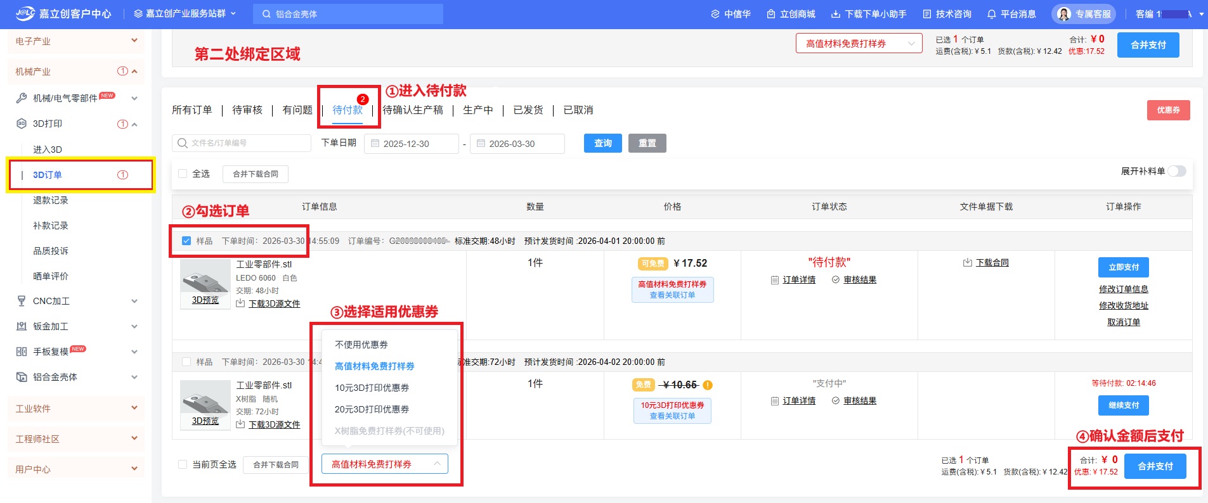Screen dimensions: 1208x503
Task: Toggle the 展开补料单 switch
Action: [1177, 171]
